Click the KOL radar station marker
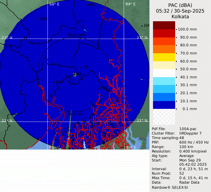211x192 pixels. [x=75, y=74]
